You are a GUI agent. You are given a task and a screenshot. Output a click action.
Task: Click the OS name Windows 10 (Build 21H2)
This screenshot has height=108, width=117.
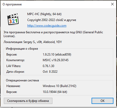pos(60,86)
